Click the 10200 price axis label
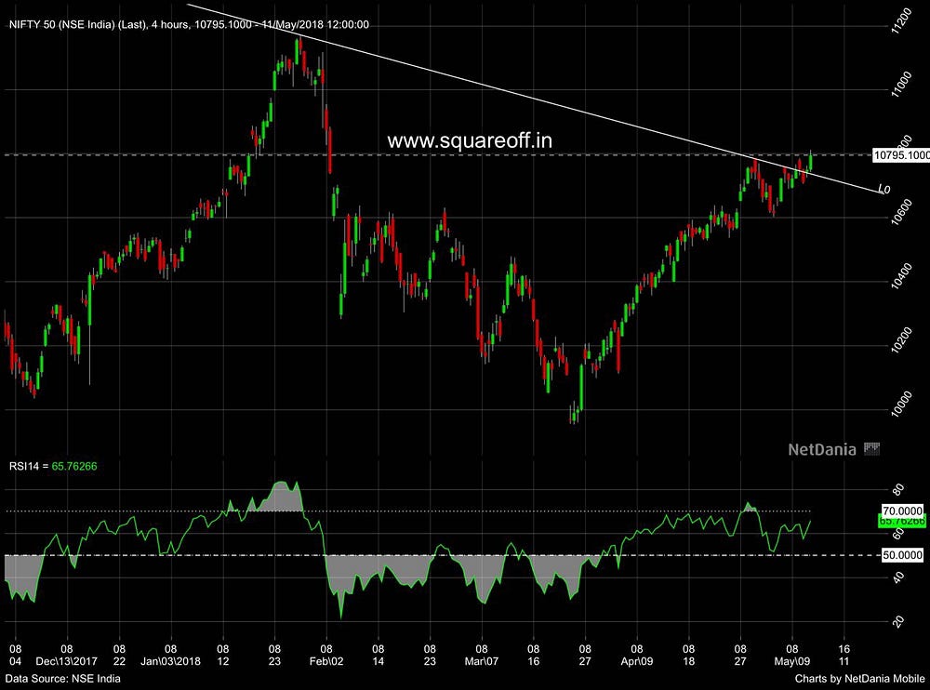The width and height of the screenshot is (930, 690). point(901,340)
